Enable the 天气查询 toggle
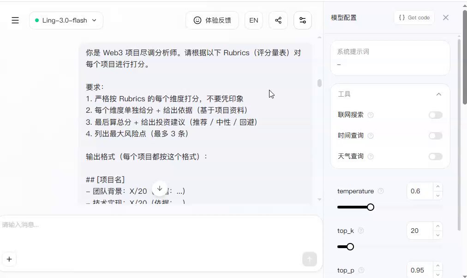The image size is (467, 278). tap(436, 156)
